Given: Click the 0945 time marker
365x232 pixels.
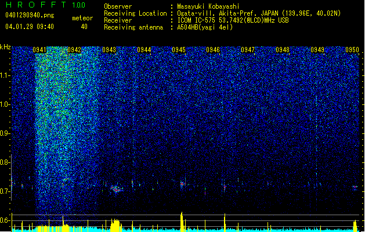Looking at the screenshot, I should pyautogui.click(x=179, y=50).
